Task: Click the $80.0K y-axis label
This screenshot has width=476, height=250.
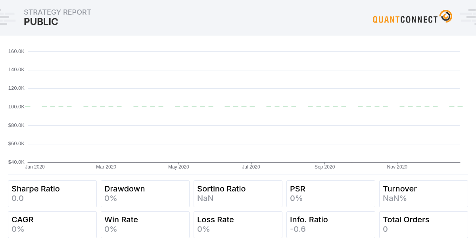Action: point(16,125)
